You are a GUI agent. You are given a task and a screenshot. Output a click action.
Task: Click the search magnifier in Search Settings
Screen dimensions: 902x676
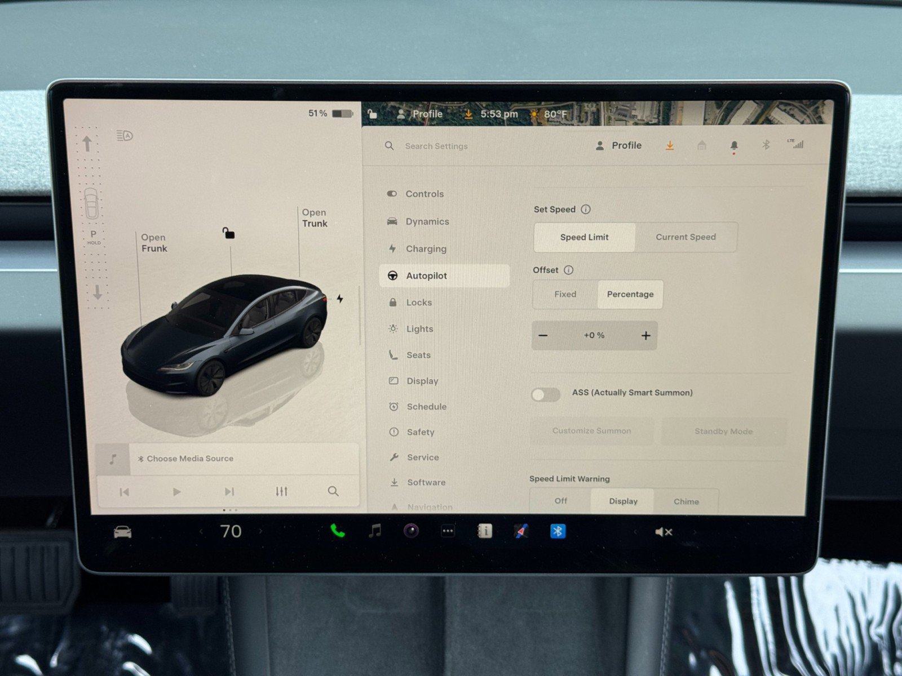coord(389,146)
